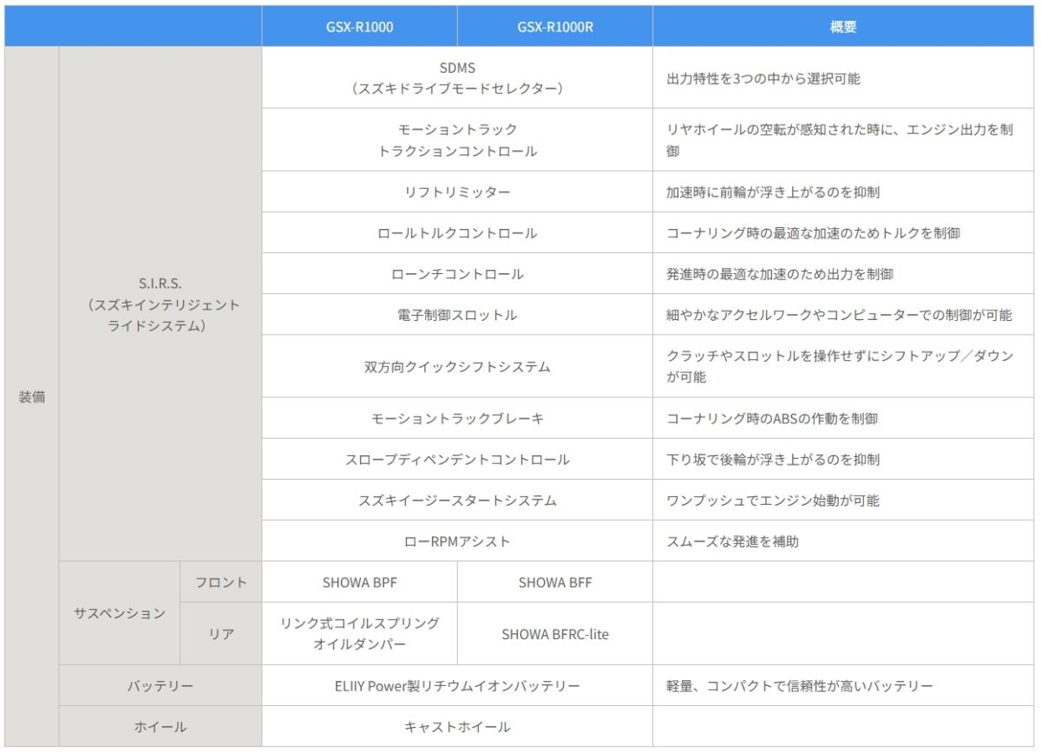Click the SHOWA BPF front suspension cell
Image resolution: width=1041 pixels, height=752 pixels.
pyautogui.click(x=359, y=583)
